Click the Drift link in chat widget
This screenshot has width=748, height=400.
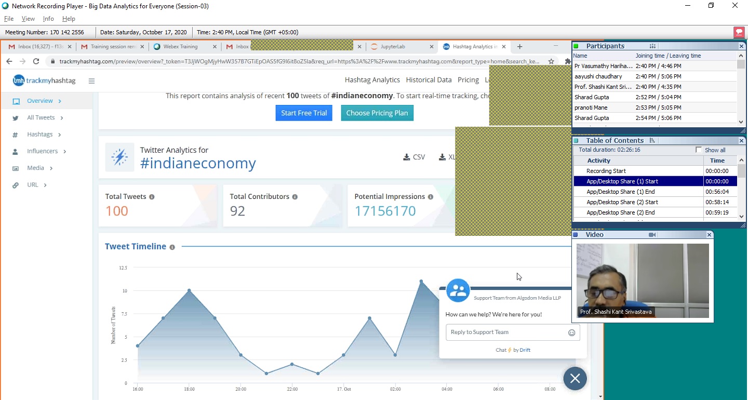525,350
